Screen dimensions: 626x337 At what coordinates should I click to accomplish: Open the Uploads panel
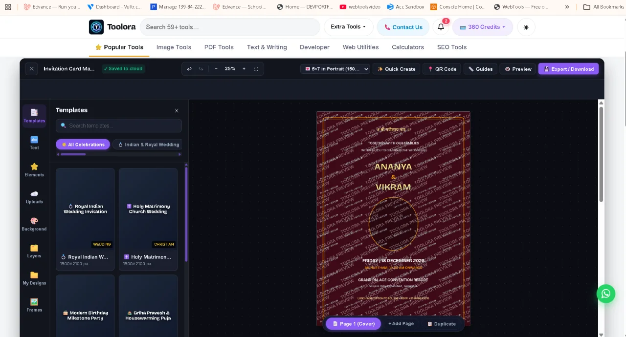tap(34, 197)
